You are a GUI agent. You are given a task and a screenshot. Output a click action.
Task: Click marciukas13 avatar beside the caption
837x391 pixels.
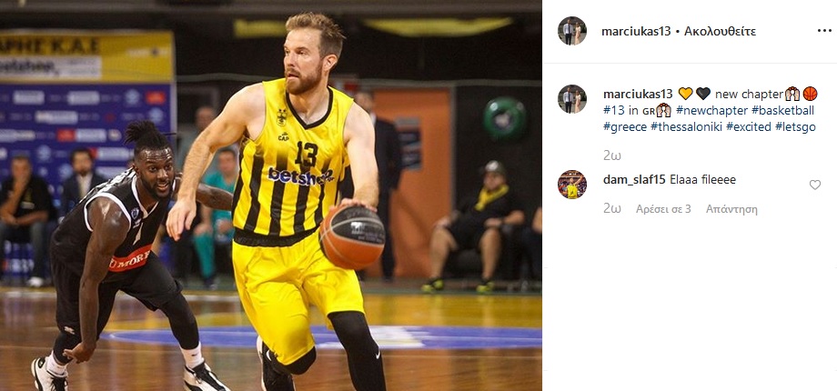click(x=572, y=99)
